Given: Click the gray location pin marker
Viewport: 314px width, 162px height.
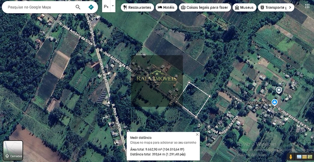Looking at the screenshot, I should pos(279,90).
